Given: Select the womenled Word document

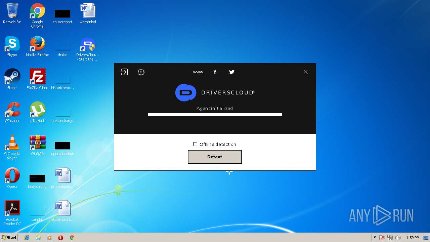Looking at the screenshot, I should 88,13.
